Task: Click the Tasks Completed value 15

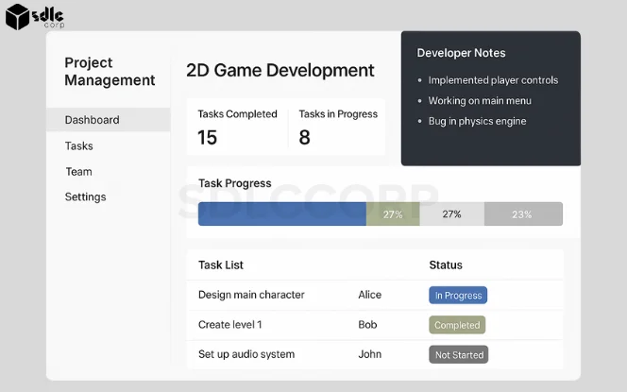Action: tap(207, 138)
